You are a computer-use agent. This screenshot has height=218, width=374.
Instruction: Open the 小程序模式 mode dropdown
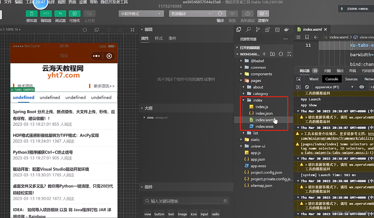coord(141,14)
